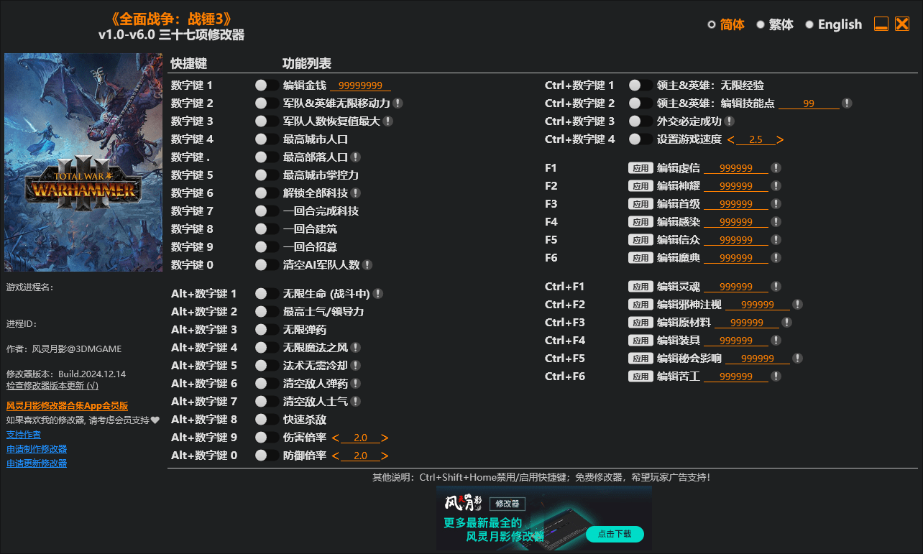Select 简体 language option
The height and width of the screenshot is (554, 923).
point(726,24)
